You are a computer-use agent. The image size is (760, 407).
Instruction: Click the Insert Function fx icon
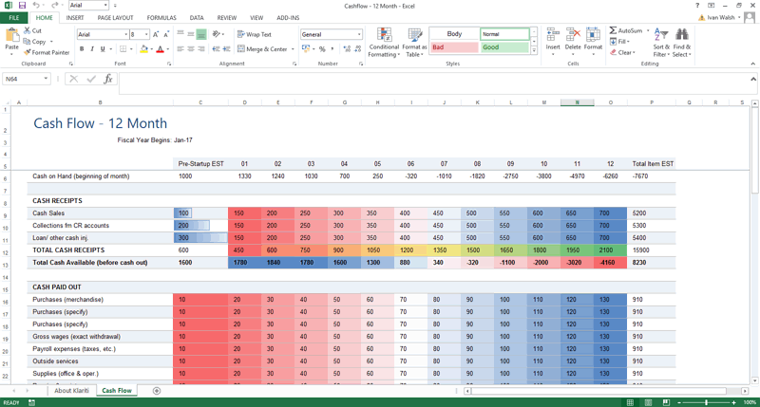pyautogui.click(x=108, y=80)
